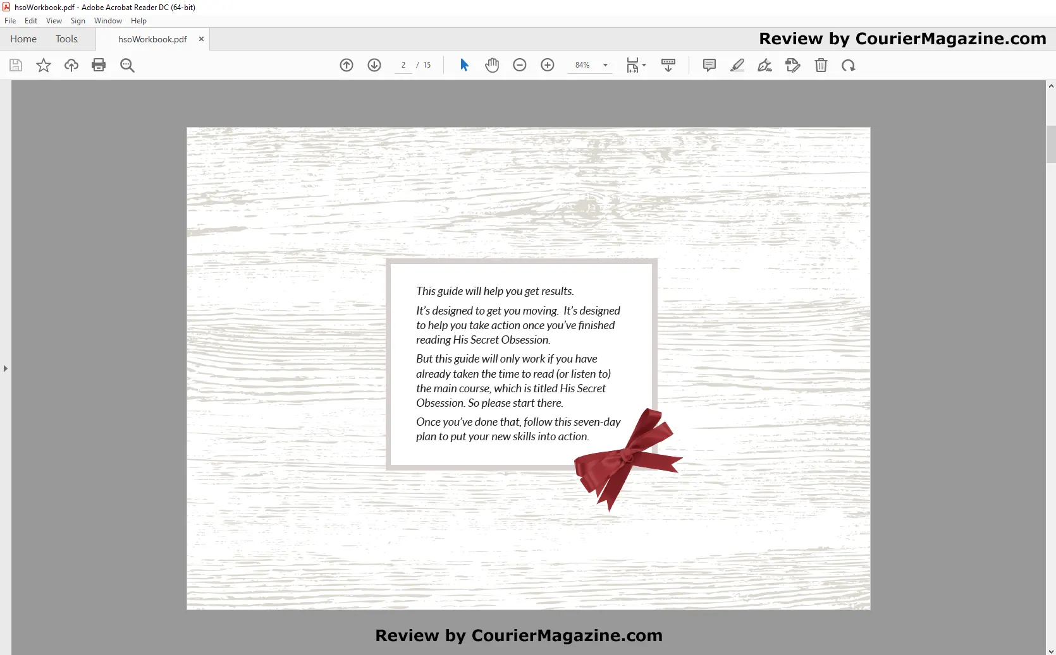Click the Save file icon
Screen dimensions: 1056x655
pyautogui.click(x=16, y=65)
